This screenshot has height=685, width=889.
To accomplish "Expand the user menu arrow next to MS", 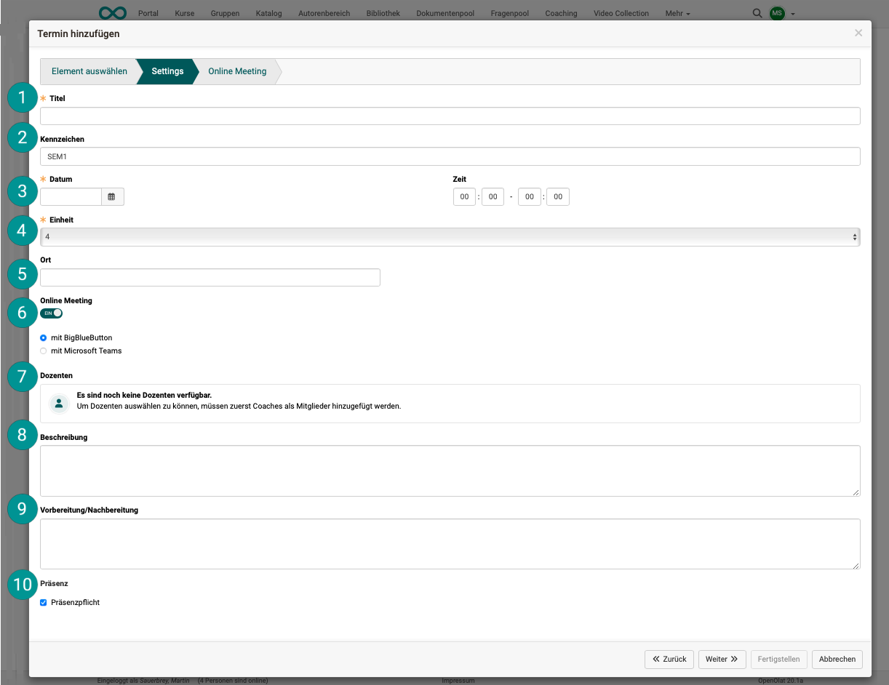I will click(x=793, y=12).
